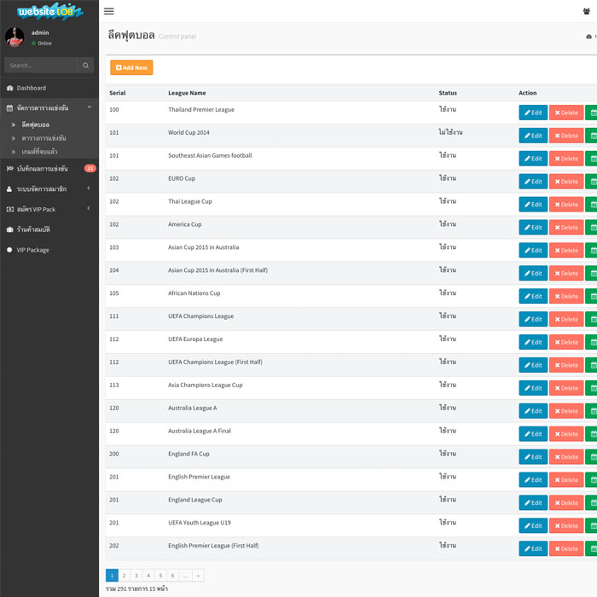Image resolution: width=597 pixels, height=597 pixels.
Task: Click the search magnifier icon
Action: 85,66
